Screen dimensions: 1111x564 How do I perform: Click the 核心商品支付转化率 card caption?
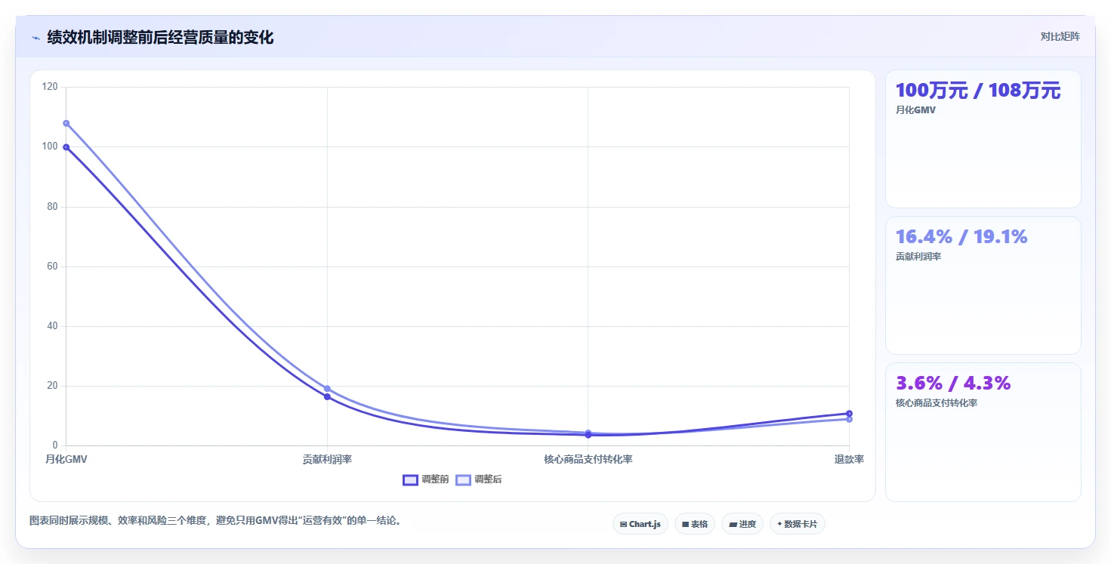coord(937,403)
